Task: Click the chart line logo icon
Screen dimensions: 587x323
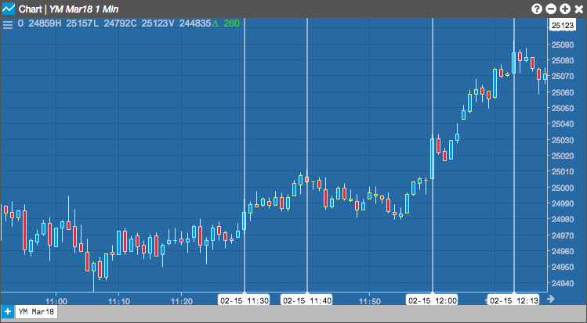Action: tap(9, 9)
